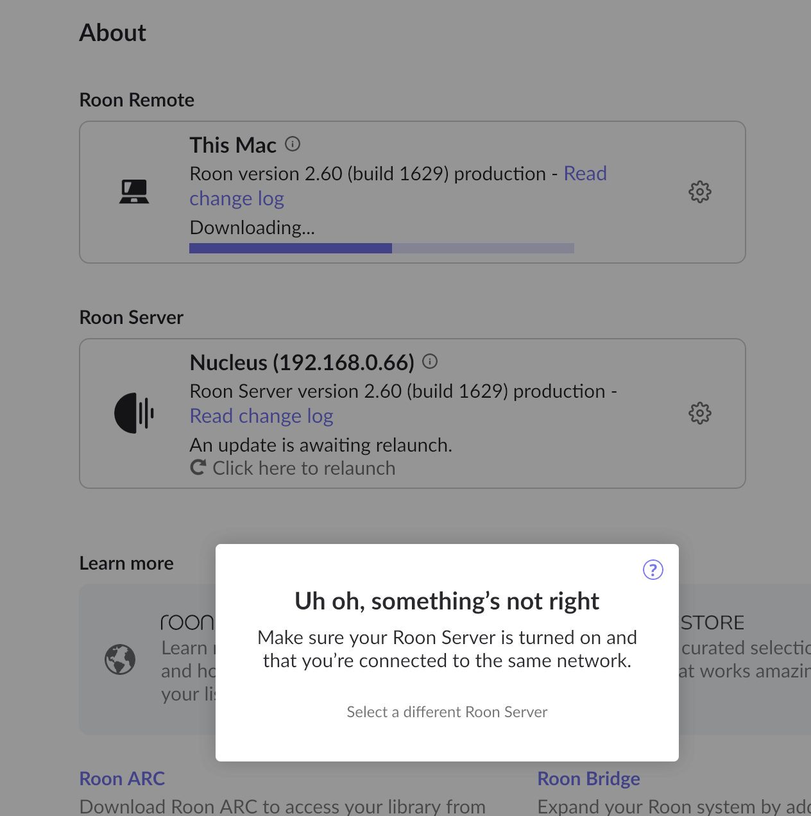Click the Nucleus device icon
This screenshot has height=816, width=811.
tap(134, 413)
